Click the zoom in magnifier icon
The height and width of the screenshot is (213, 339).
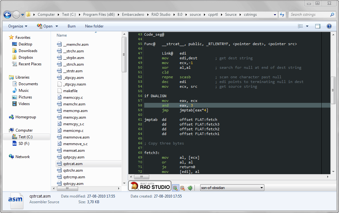(x=175, y=188)
